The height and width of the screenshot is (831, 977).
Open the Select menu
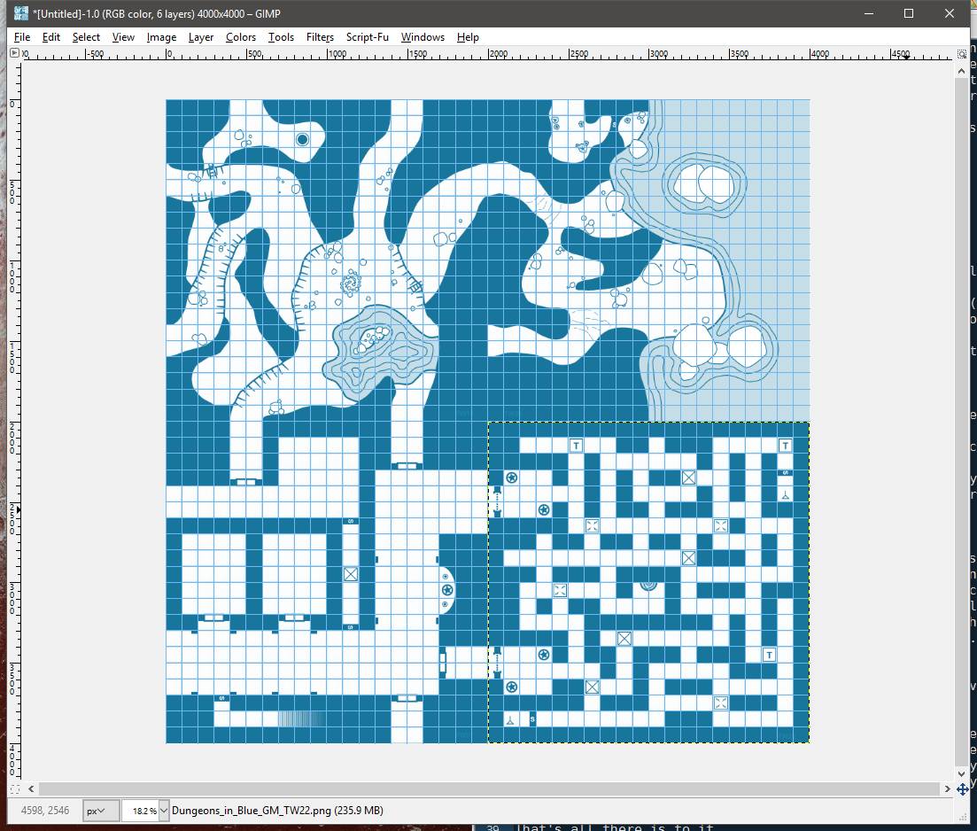tap(86, 37)
